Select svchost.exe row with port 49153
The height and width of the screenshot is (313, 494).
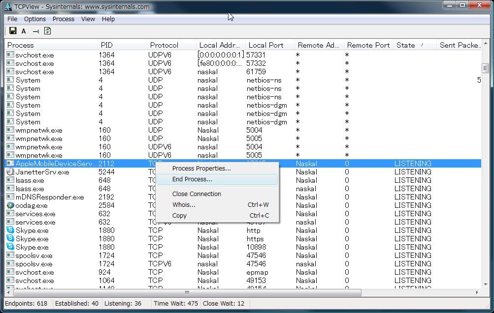coord(243,280)
